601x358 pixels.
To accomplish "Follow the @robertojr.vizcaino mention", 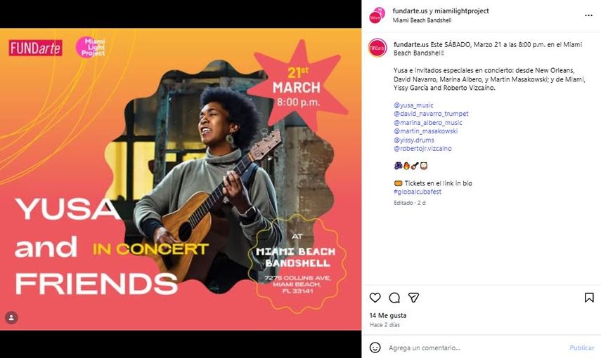I will (422, 149).
